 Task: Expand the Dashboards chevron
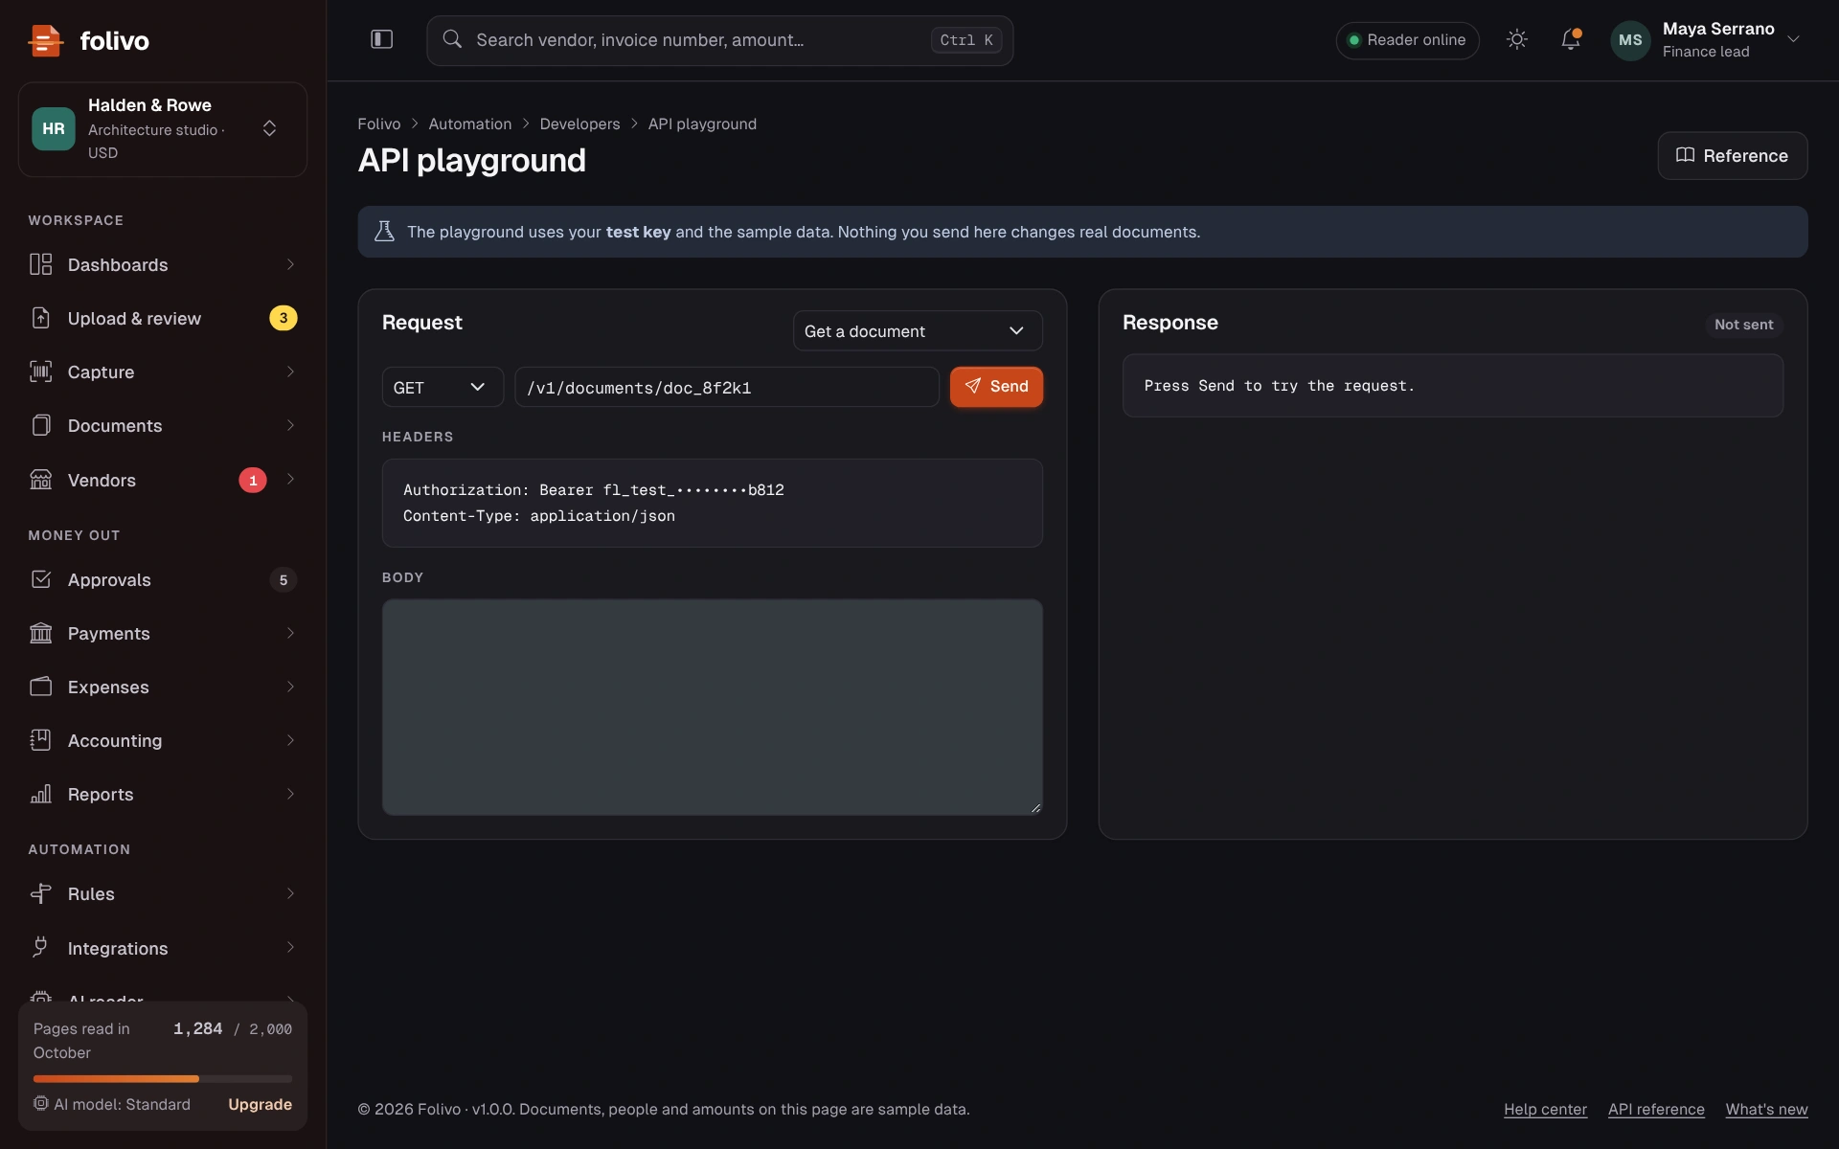[290, 264]
